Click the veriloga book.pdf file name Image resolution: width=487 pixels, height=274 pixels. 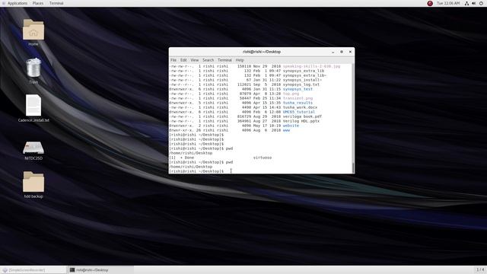pos(302,116)
